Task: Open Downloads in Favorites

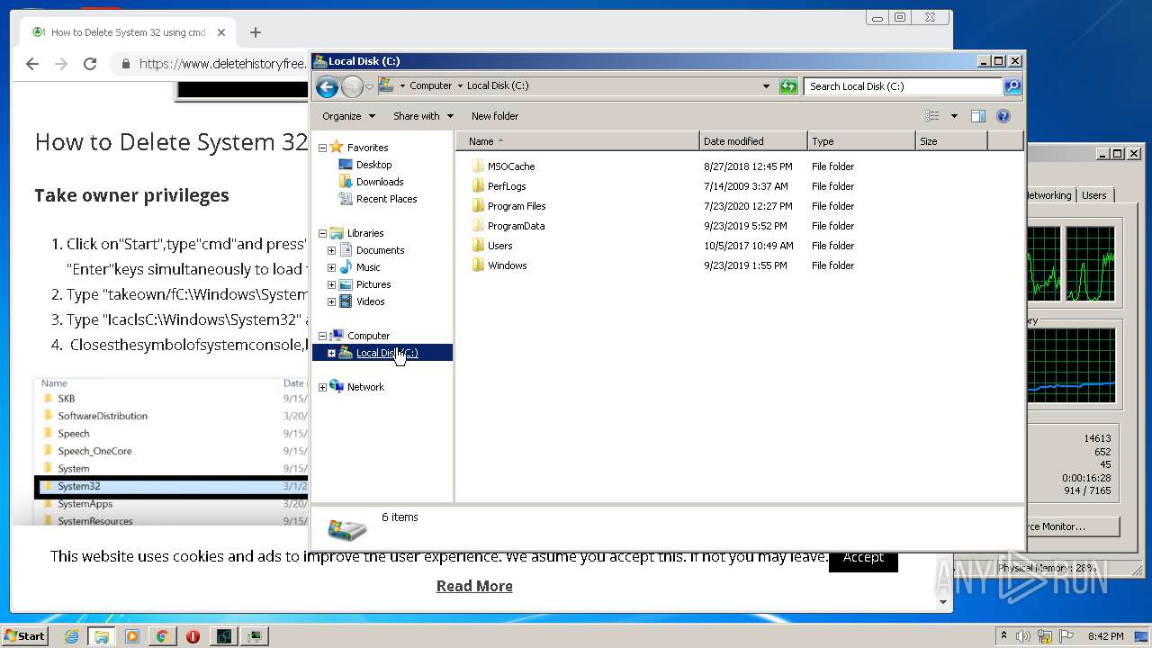Action: coord(380,182)
